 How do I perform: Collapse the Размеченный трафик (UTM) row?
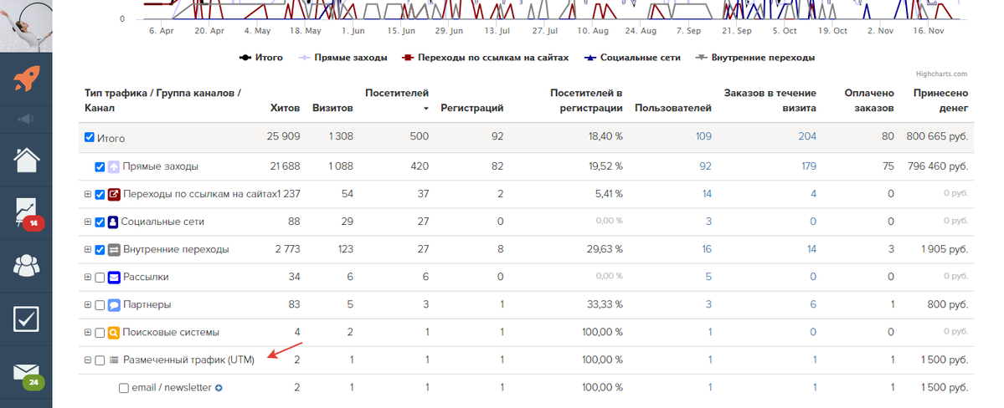pos(87,360)
